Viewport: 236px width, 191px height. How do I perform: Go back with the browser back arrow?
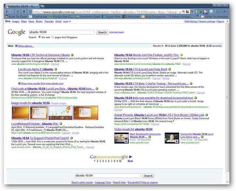pos(7,11)
